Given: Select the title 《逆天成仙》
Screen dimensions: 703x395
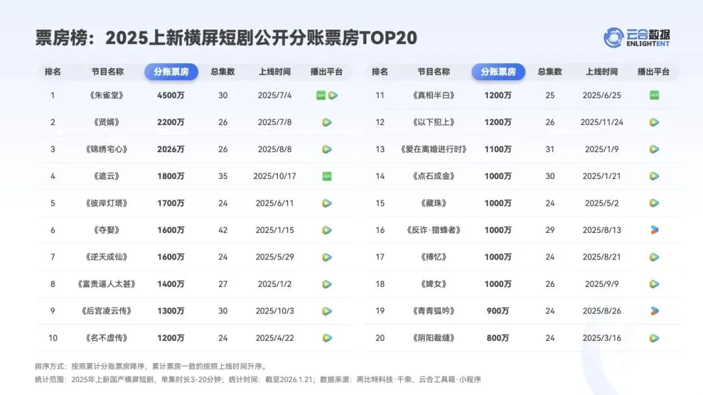Looking at the screenshot, I should coord(106,257).
